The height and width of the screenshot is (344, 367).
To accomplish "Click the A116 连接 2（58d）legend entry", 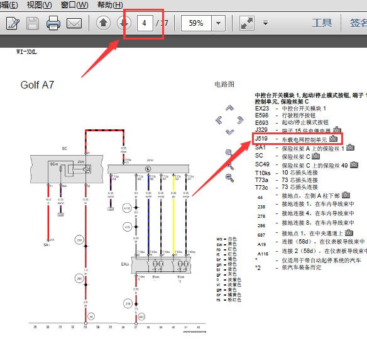I will click(312, 252).
